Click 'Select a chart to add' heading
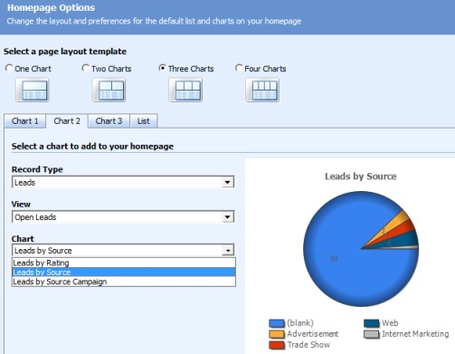 click(92, 147)
